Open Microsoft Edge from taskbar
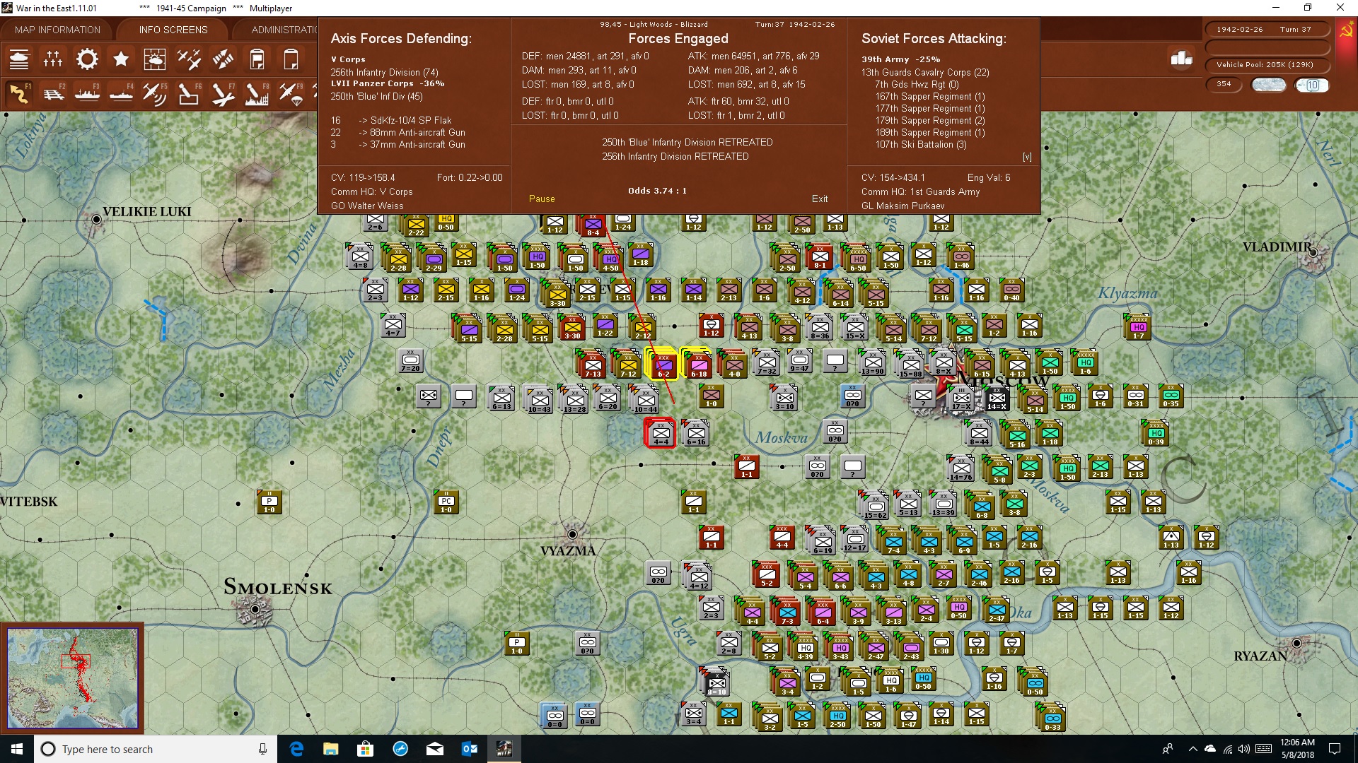The height and width of the screenshot is (763, 1358). 296,749
